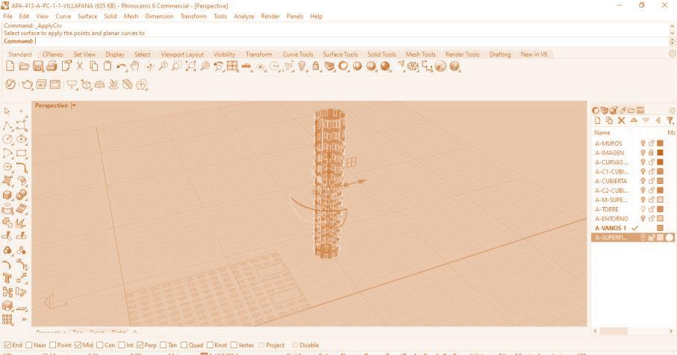This screenshot has height=355, width=677.
Task: Select the Text object tool in sidebar
Action: [7, 278]
